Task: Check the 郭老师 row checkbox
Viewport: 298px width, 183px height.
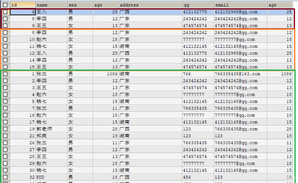Action: 5,129
